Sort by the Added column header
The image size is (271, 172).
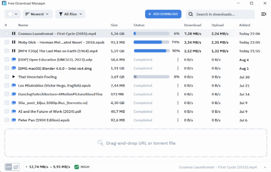(x=244, y=25)
